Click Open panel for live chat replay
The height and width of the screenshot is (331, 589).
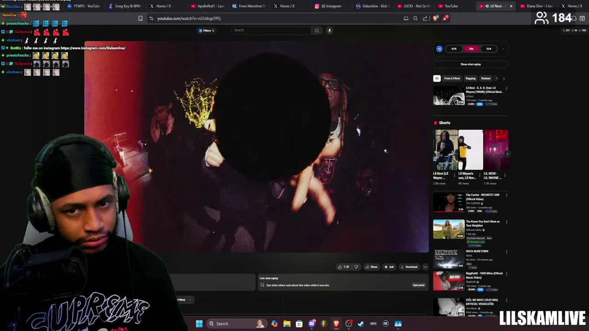coord(418,285)
